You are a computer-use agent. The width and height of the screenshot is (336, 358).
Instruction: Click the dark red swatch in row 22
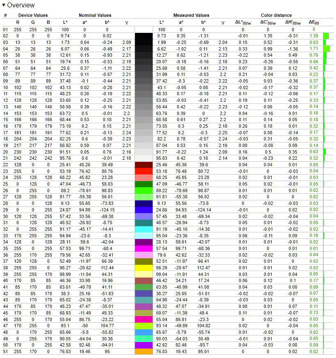[x=144, y=165]
